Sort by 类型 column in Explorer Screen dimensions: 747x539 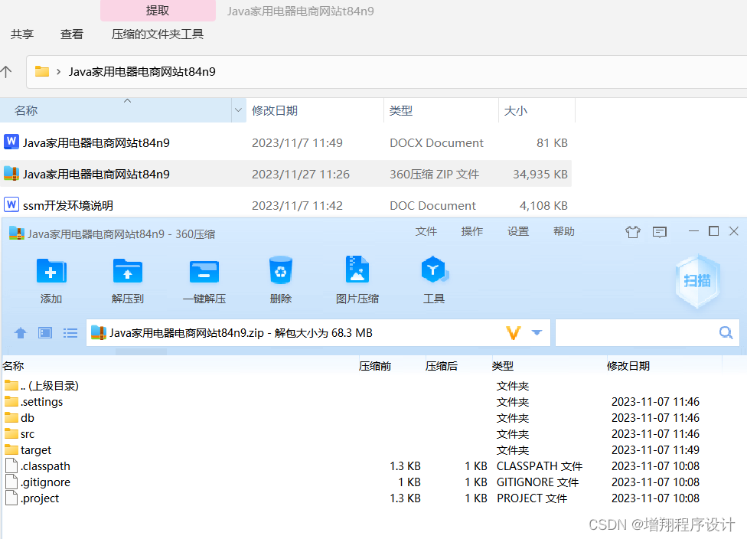pyautogui.click(x=441, y=110)
